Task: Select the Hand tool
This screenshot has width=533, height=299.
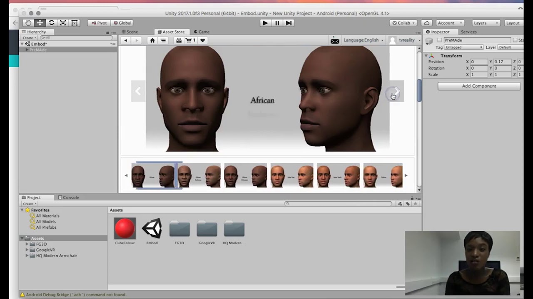Action: click(x=28, y=23)
